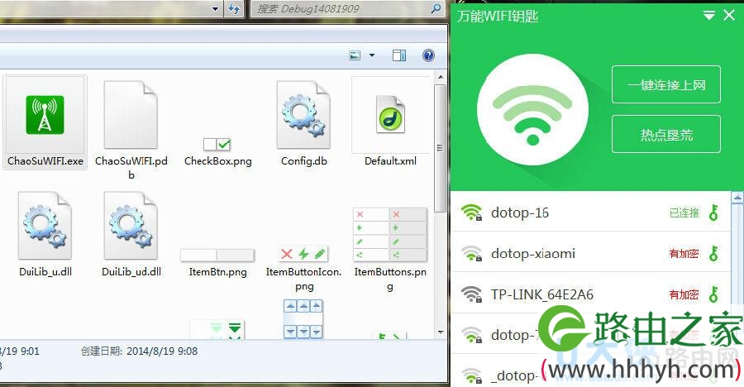Open the address bar history dropdown
The height and width of the screenshot is (387, 744).
click(216, 8)
